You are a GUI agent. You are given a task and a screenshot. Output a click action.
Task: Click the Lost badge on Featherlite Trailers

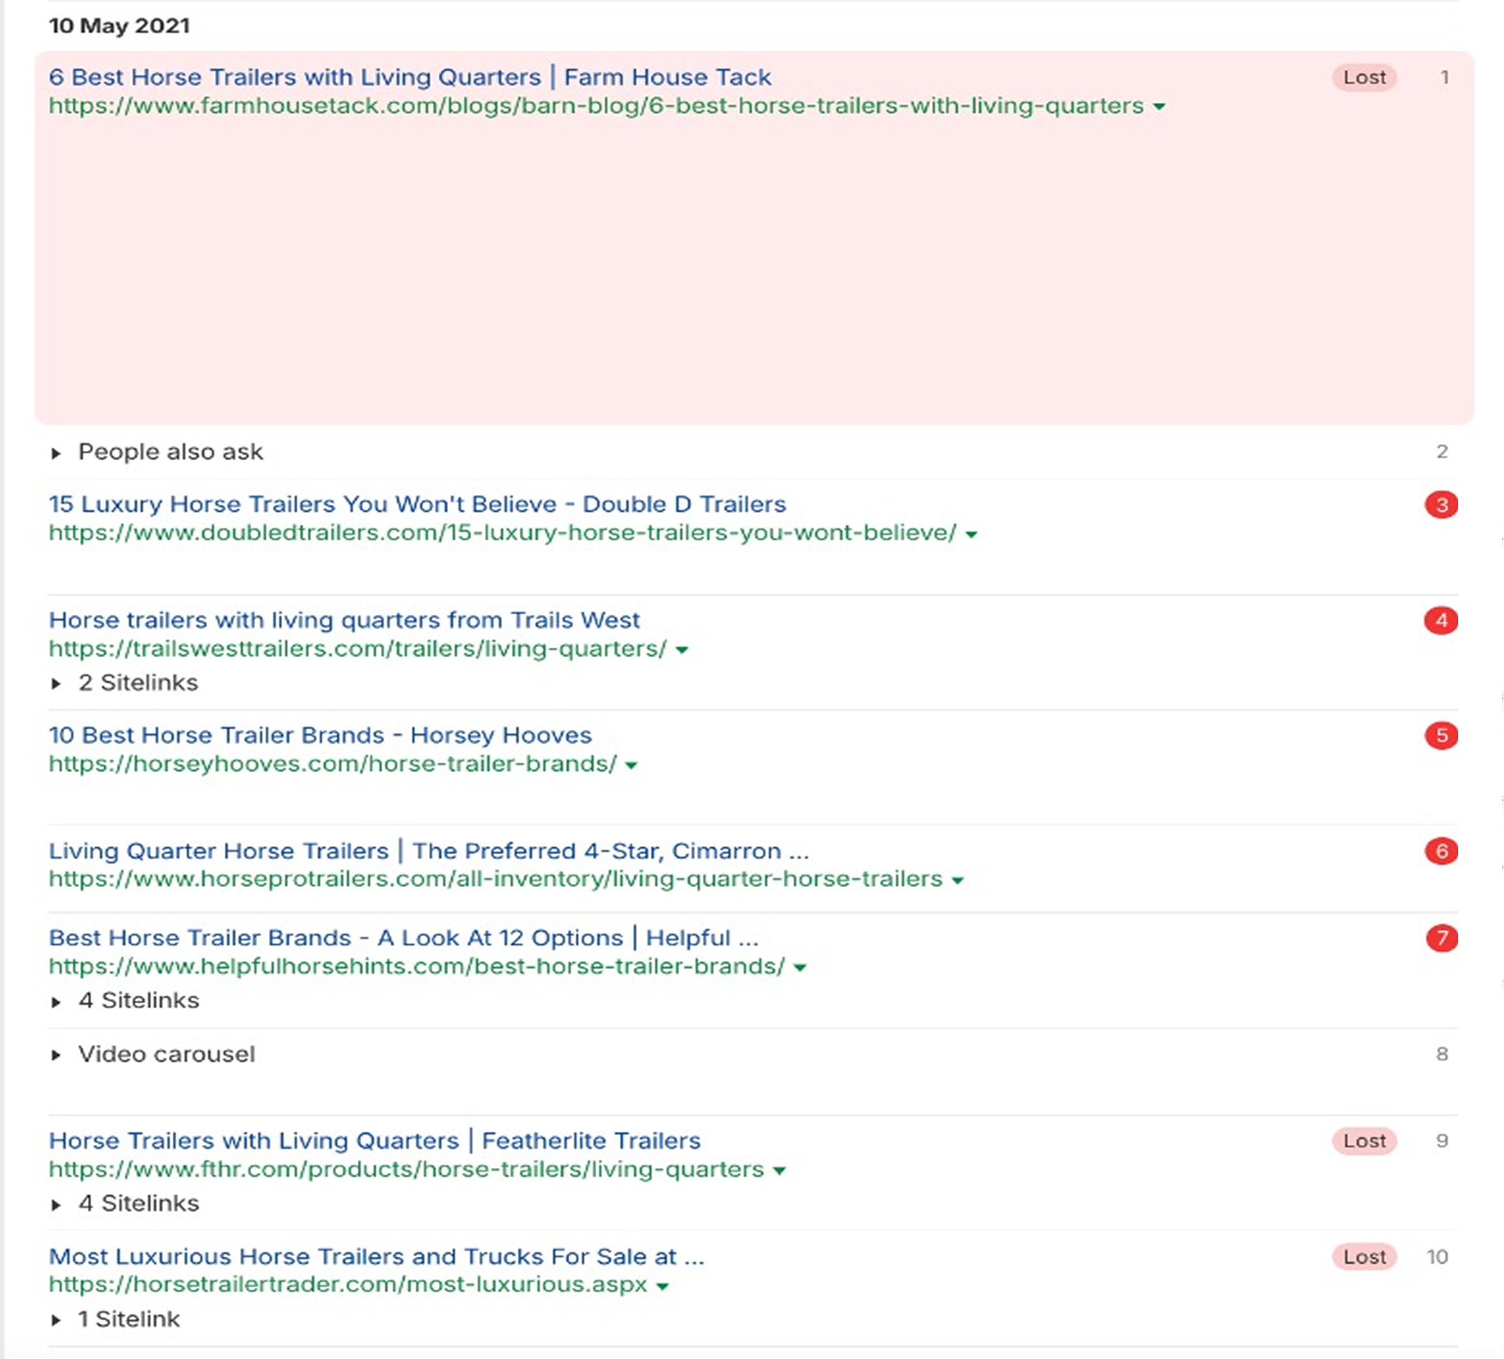(1364, 1141)
